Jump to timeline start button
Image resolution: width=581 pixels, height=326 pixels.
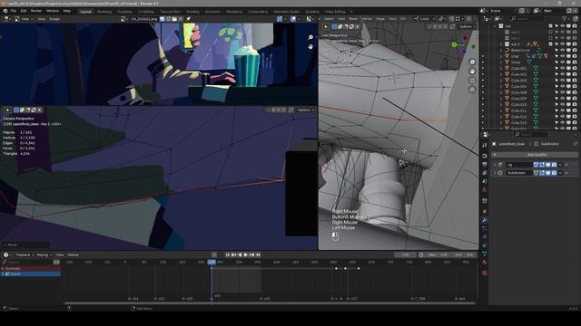[228, 255]
